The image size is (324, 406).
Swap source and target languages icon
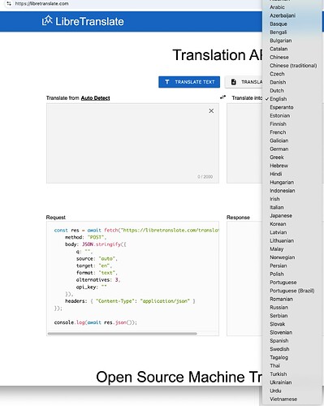point(222,97)
